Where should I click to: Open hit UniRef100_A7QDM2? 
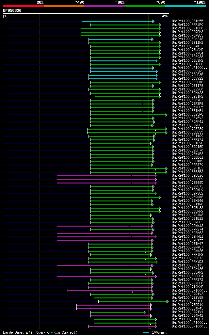pos(188,32)
